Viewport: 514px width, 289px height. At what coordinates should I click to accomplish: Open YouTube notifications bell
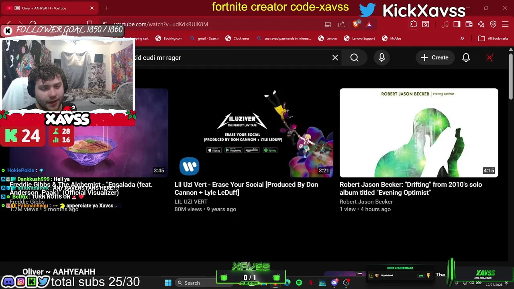click(x=466, y=57)
